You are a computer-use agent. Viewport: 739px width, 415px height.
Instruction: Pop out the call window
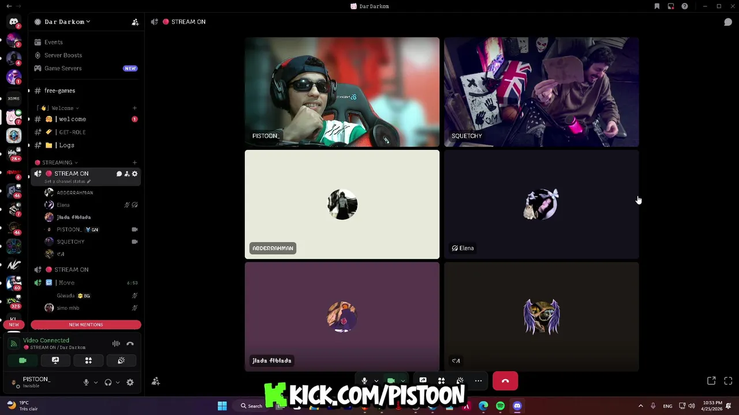click(x=711, y=381)
